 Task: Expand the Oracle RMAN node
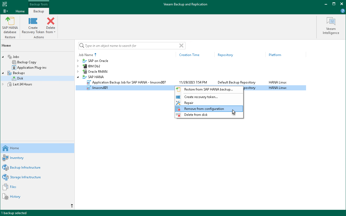coord(78,71)
